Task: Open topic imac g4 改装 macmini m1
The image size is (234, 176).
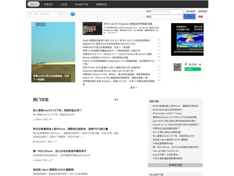Action: point(166,151)
